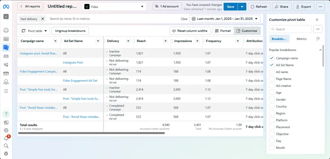Click the Export button
Image resolution: width=330 pixels, height=159 pixels.
click(x=304, y=7)
